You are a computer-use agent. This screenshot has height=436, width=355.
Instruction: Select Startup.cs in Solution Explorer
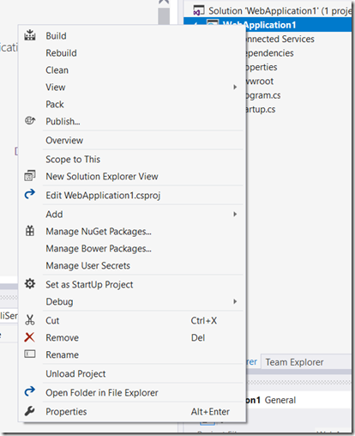coord(261,109)
